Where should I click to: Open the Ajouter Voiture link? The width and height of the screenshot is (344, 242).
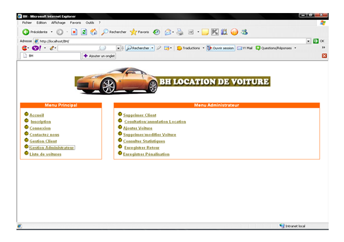coord(138,128)
